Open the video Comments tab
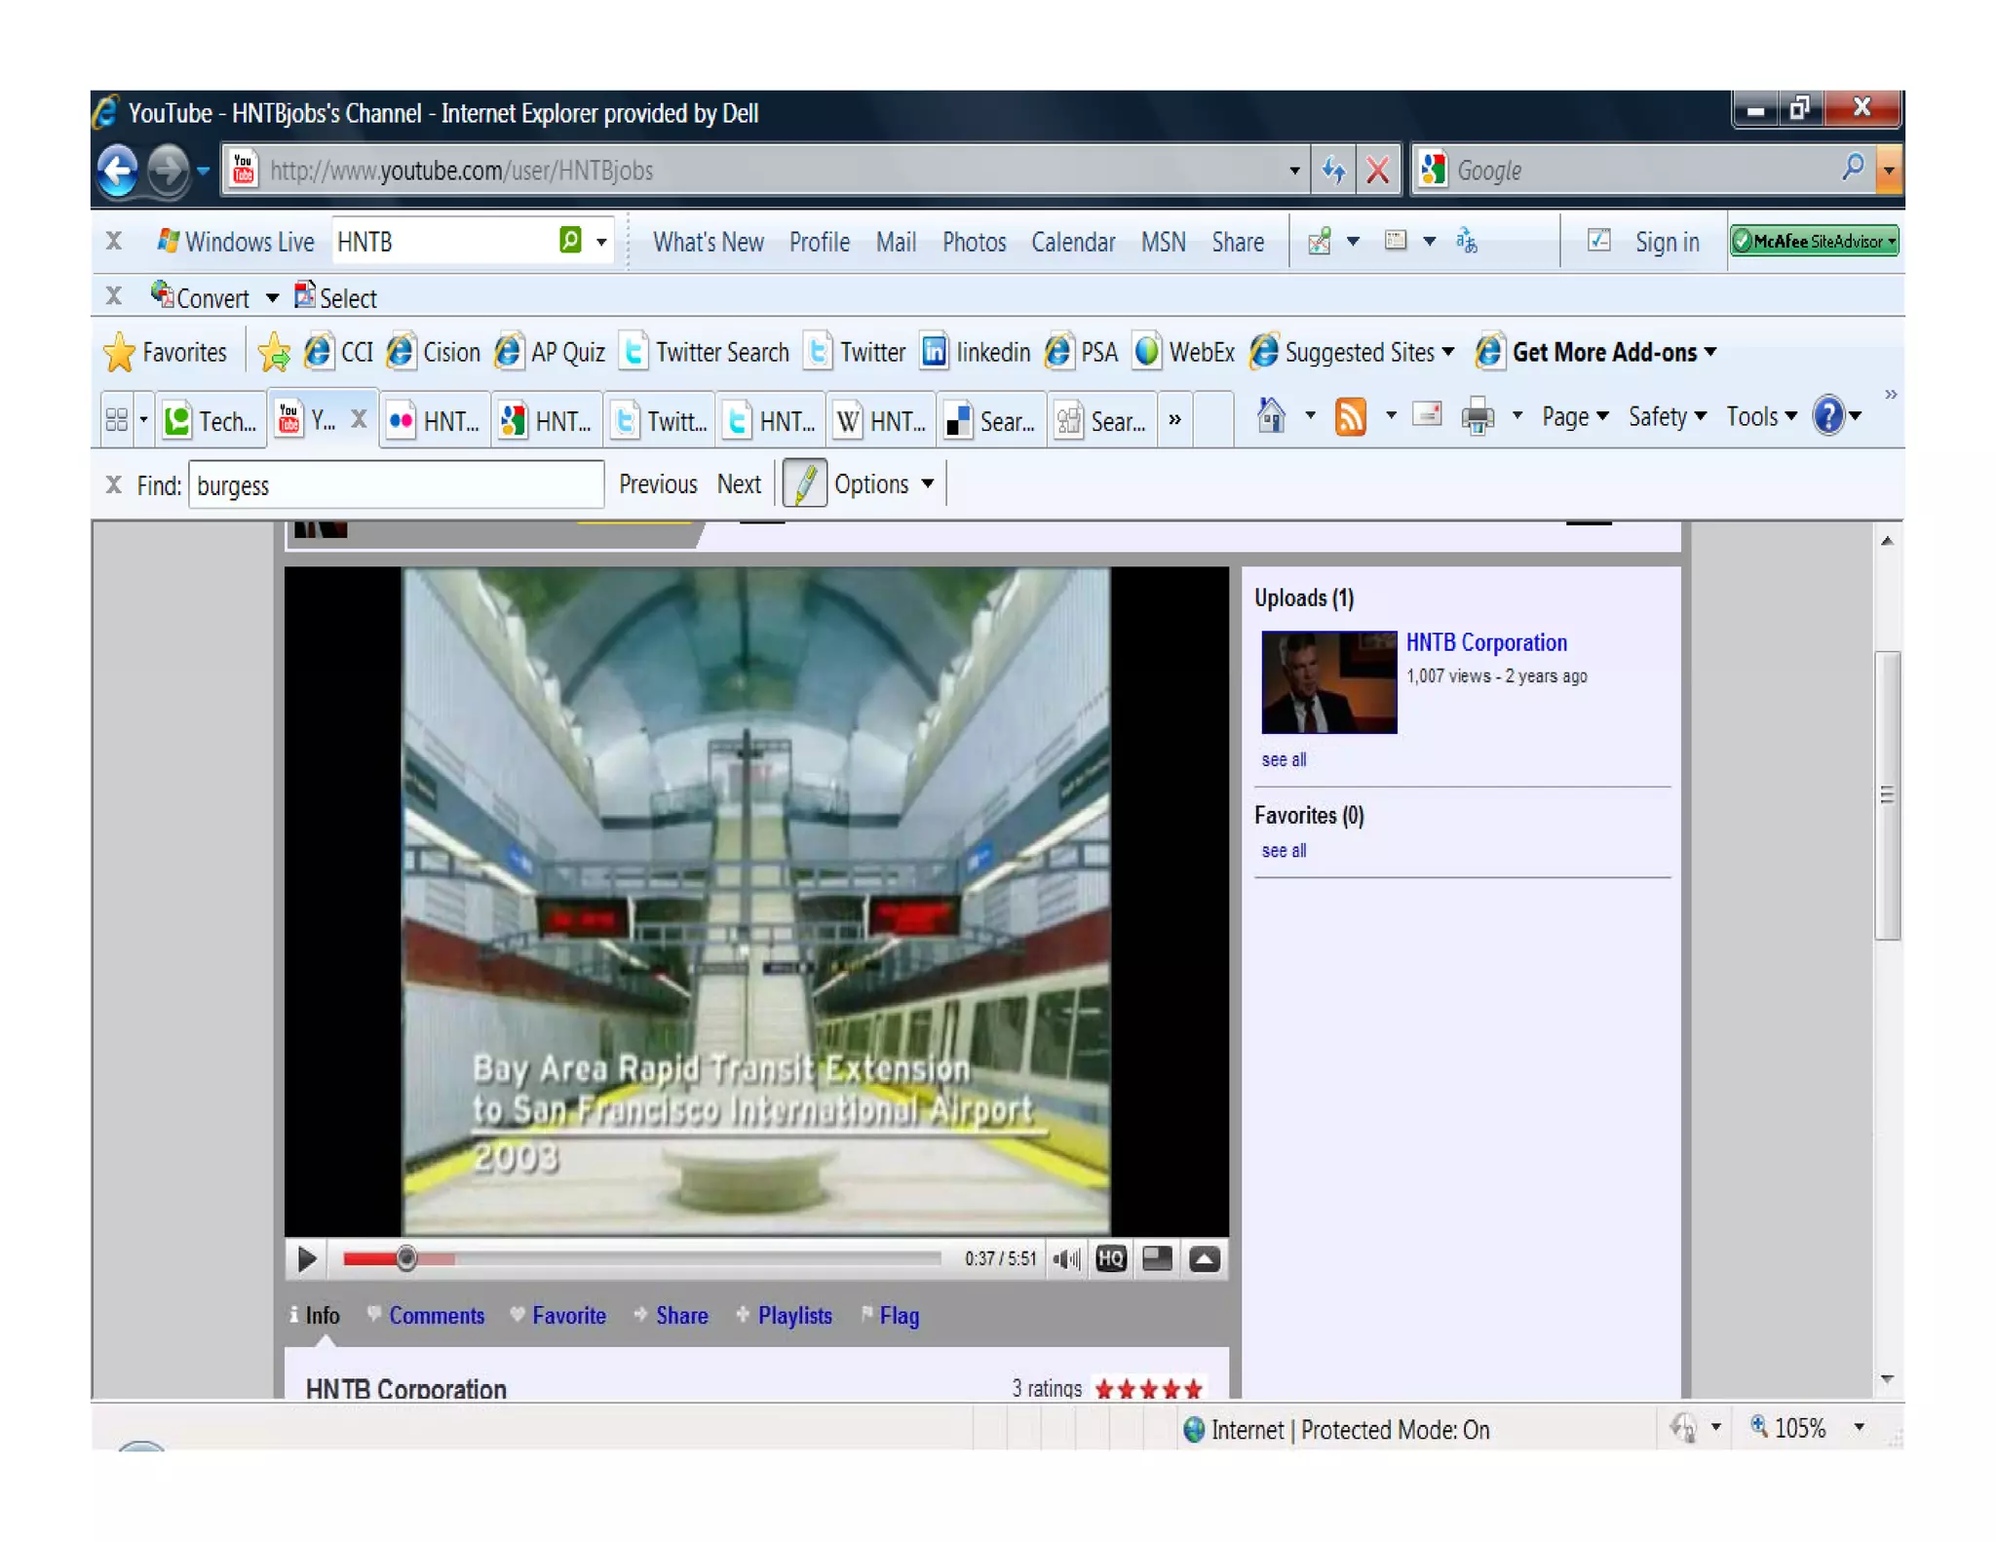 click(436, 1316)
